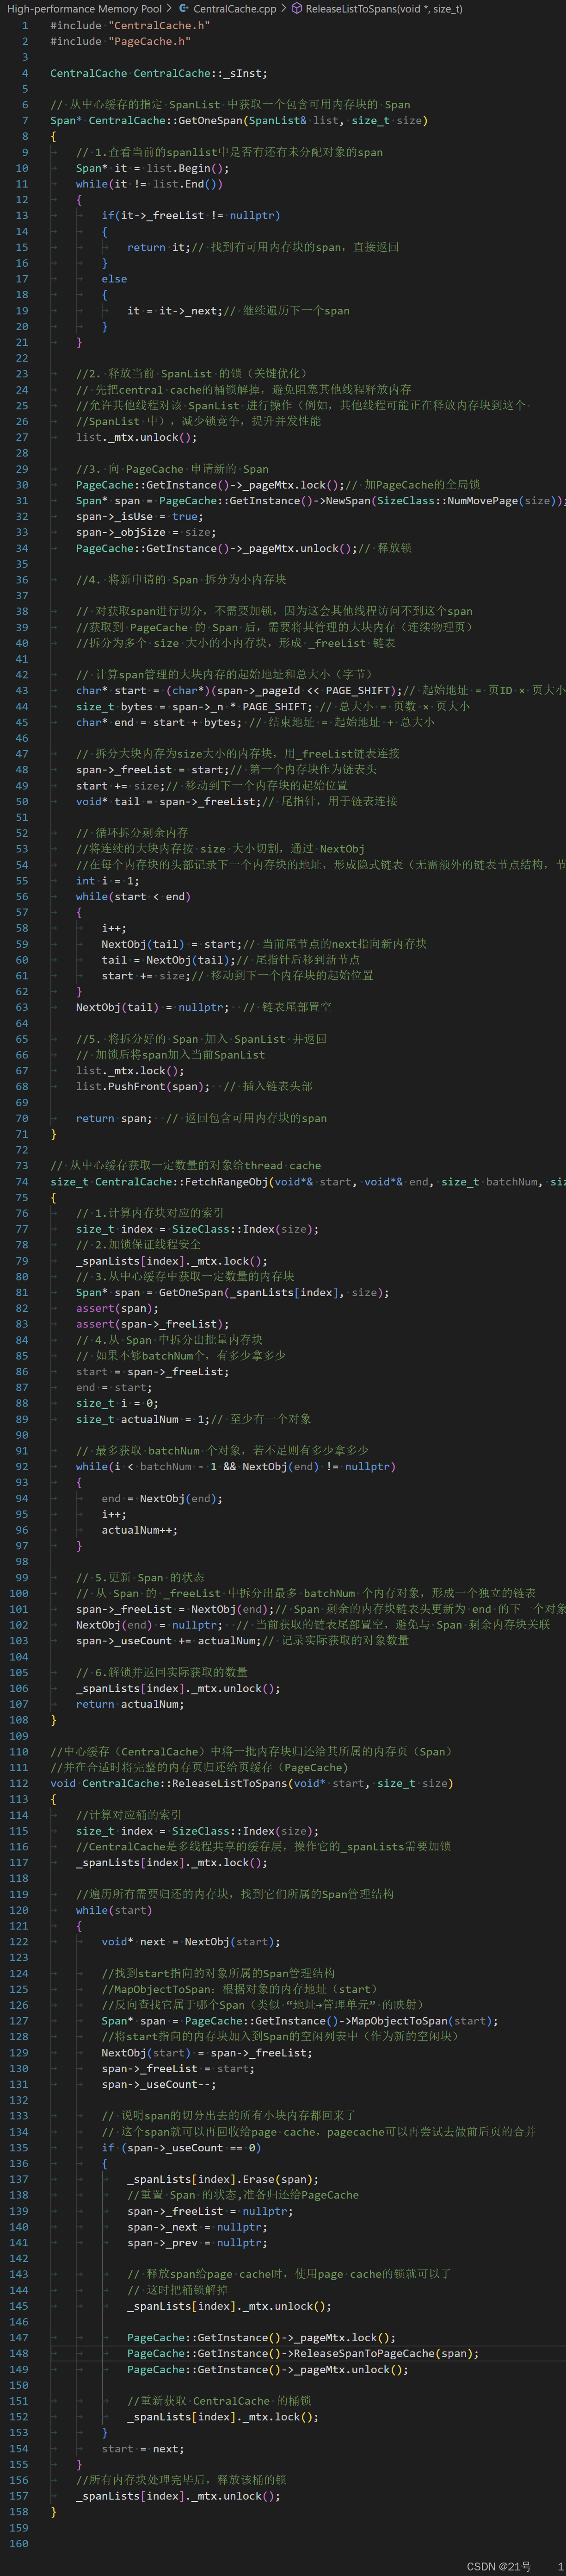Open the C++ file icon in breadcrumbs
566x2576 pixels.
click(184, 9)
